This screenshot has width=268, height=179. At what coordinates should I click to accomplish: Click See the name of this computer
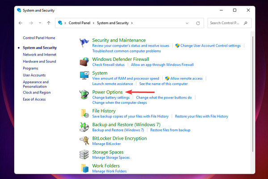[163, 84]
